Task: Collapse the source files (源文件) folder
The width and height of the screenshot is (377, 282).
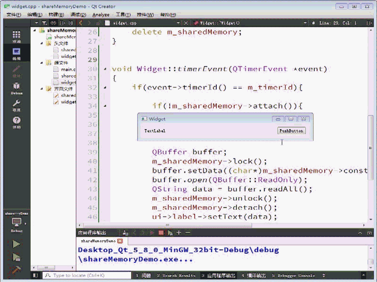Action: click(41, 63)
